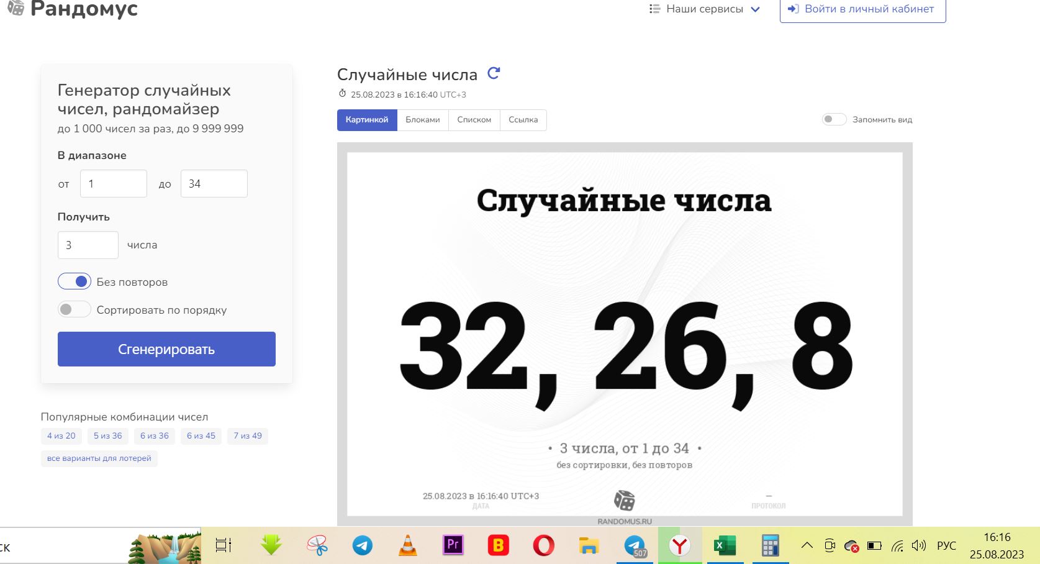The width and height of the screenshot is (1040, 564).
Task: Open Task View on the taskbar
Action: (x=223, y=546)
